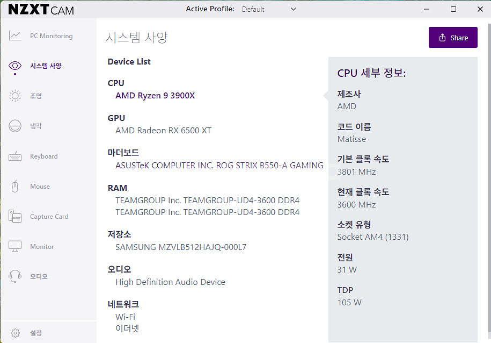
Task: Click the sun icon for 조명
Action: (15, 96)
